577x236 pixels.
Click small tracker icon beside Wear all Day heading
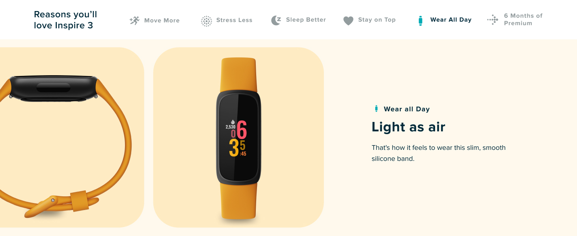[376, 109]
